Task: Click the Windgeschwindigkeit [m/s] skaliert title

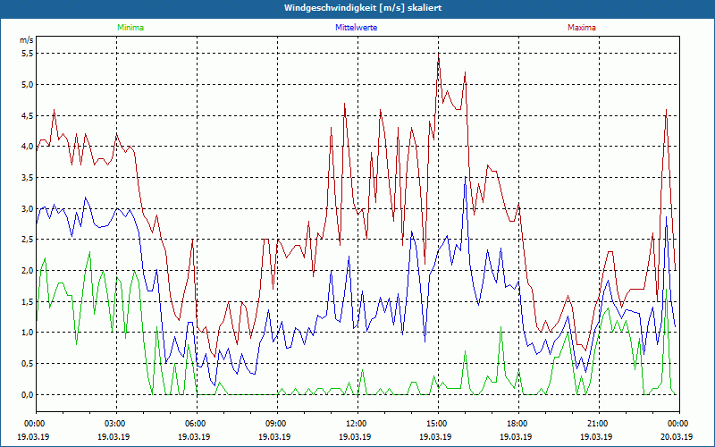Action: [363, 8]
